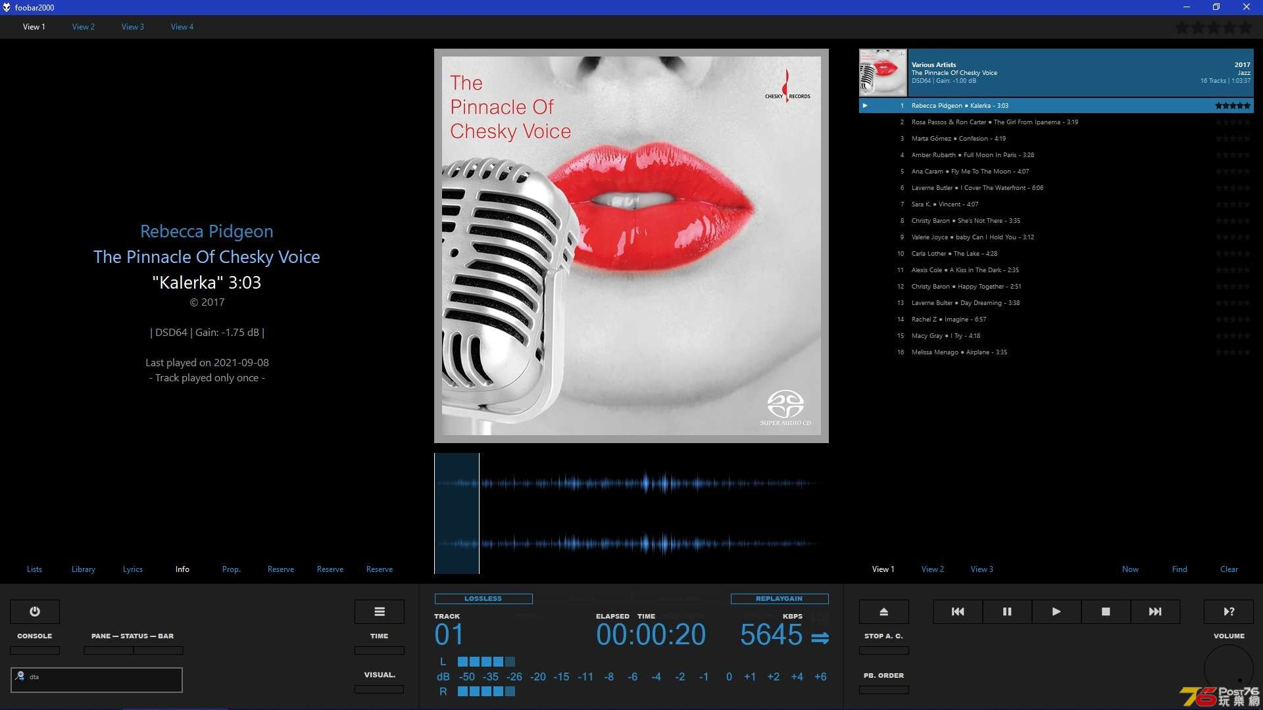The height and width of the screenshot is (710, 1263).
Task: Click into the search input field
Action: tap(97, 680)
